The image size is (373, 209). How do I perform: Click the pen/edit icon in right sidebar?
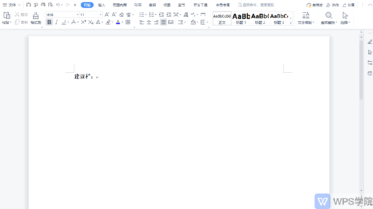pos(370,42)
